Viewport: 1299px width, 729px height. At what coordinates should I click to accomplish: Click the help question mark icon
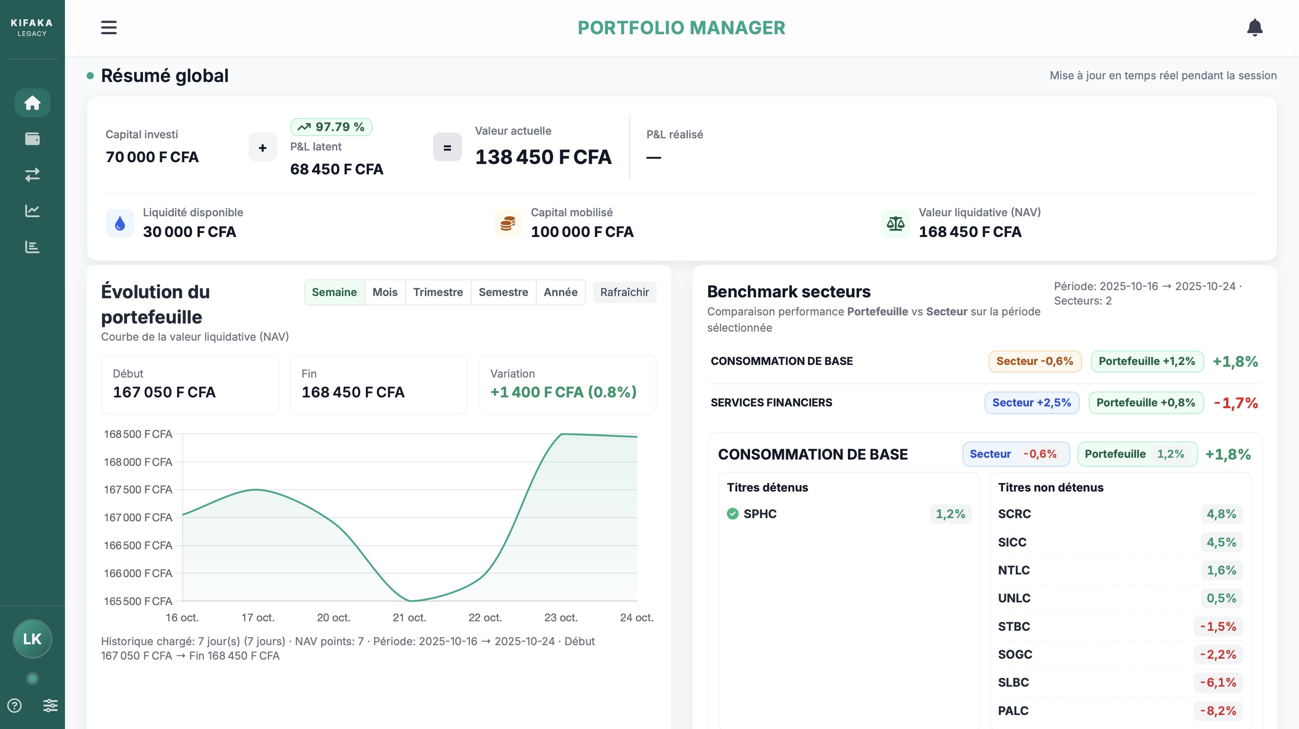(x=14, y=705)
